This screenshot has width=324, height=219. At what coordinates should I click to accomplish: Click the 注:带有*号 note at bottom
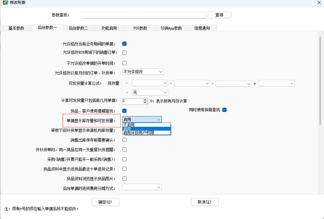[x=41, y=209]
